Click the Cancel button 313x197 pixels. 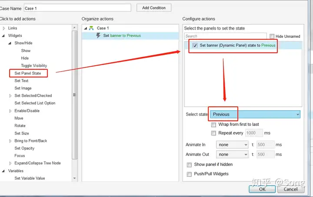pyautogui.click(x=291, y=189)
